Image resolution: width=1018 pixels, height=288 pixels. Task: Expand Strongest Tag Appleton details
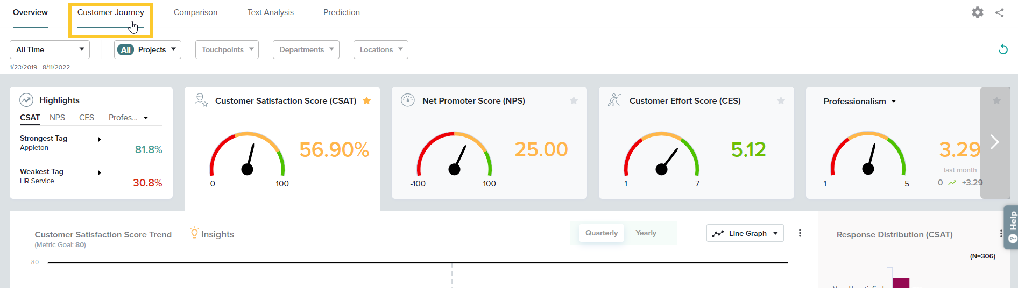pyautogui.click(x=100, y=140)
